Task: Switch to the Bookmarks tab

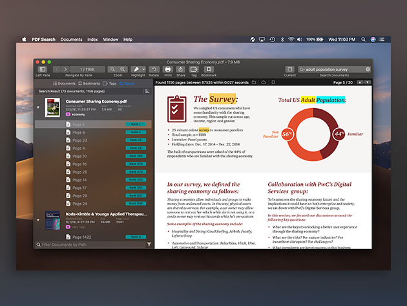Action: (x=89, y=83)
